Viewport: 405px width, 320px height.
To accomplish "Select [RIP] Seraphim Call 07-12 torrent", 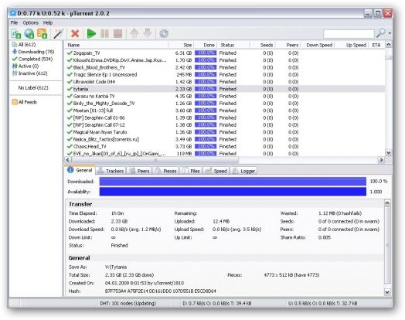I will (x=225, y=124).
